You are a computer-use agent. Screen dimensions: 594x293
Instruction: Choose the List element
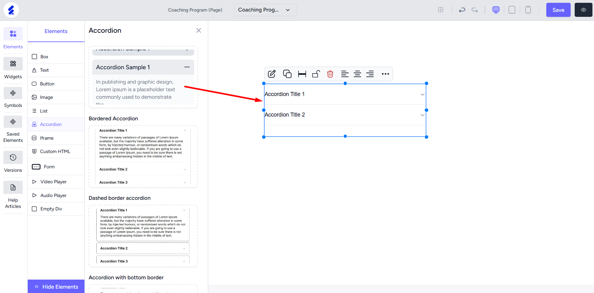coord(56,111)
